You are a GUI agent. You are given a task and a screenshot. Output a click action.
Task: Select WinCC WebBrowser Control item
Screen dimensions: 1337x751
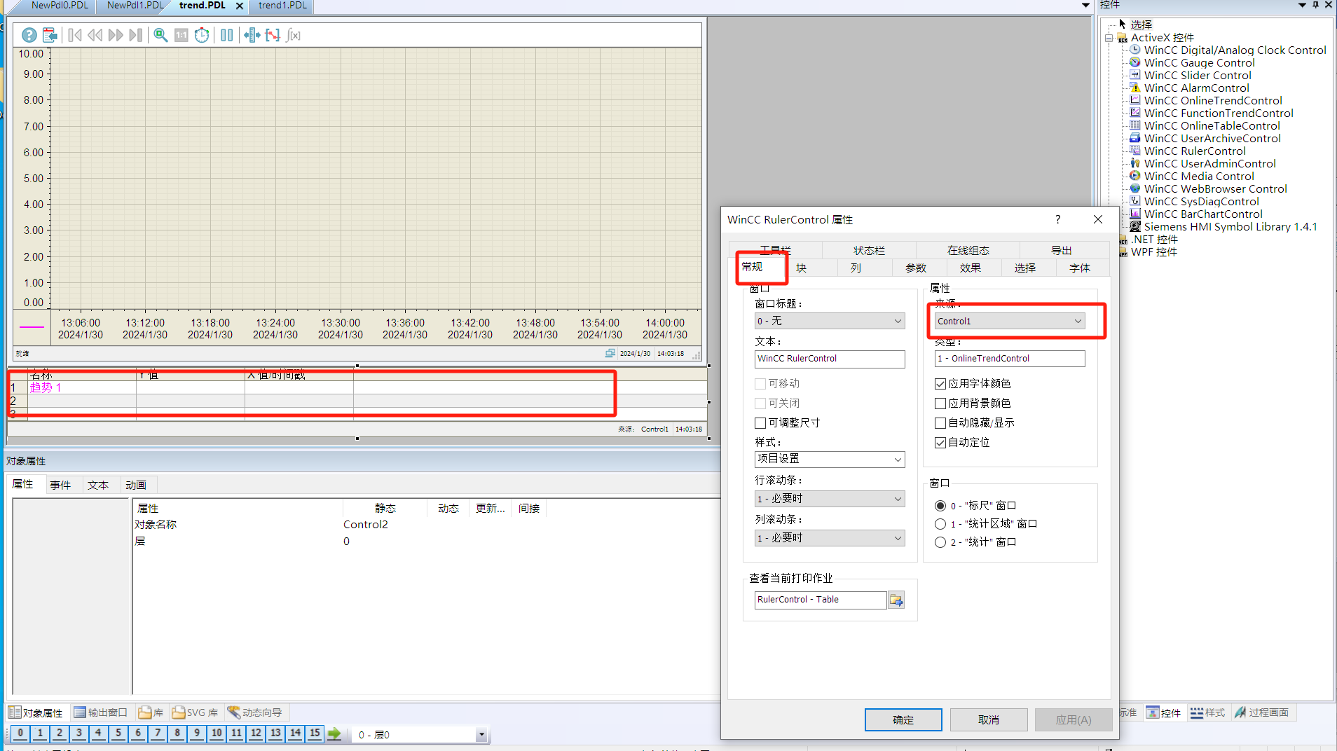click(1215, 189)
